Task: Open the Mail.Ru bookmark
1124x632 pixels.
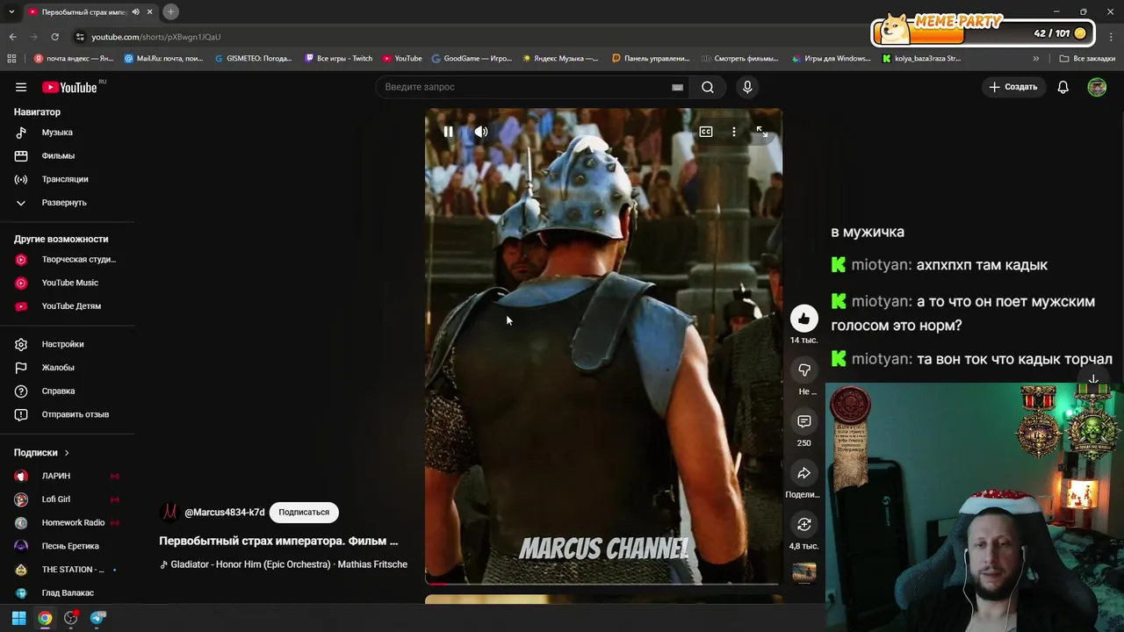Action: coord(163,59)
